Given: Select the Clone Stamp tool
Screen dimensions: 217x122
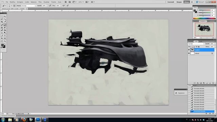Looking at the screenshot, I should click(2, 27).
